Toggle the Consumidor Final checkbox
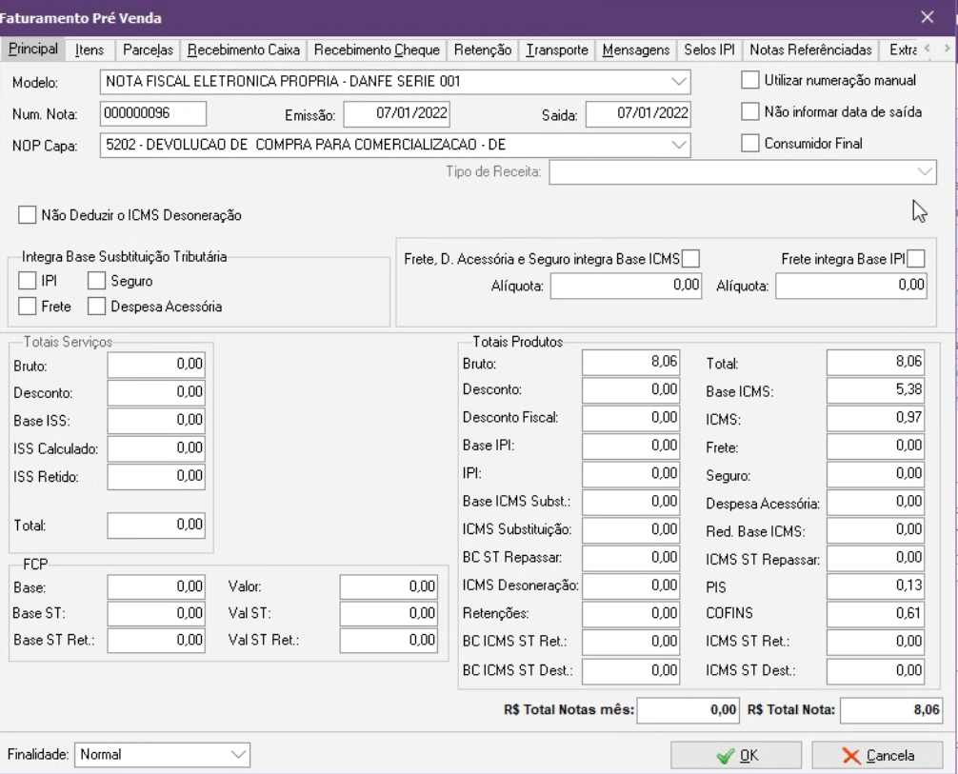The width and height of the screenshot is (958, 774). tap(750, 144)
